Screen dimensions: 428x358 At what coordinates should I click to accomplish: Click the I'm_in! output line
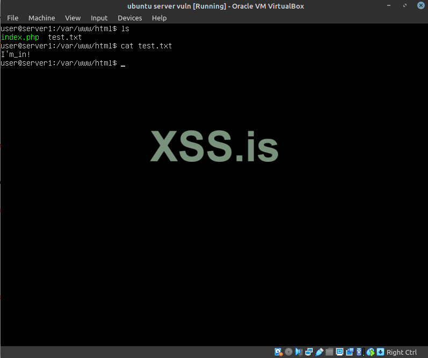point(16,54)
